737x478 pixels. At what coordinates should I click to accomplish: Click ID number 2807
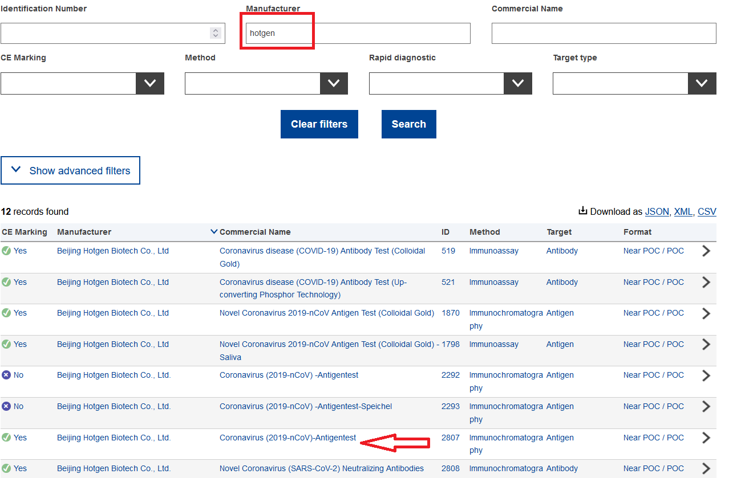[x=451, y=438]
